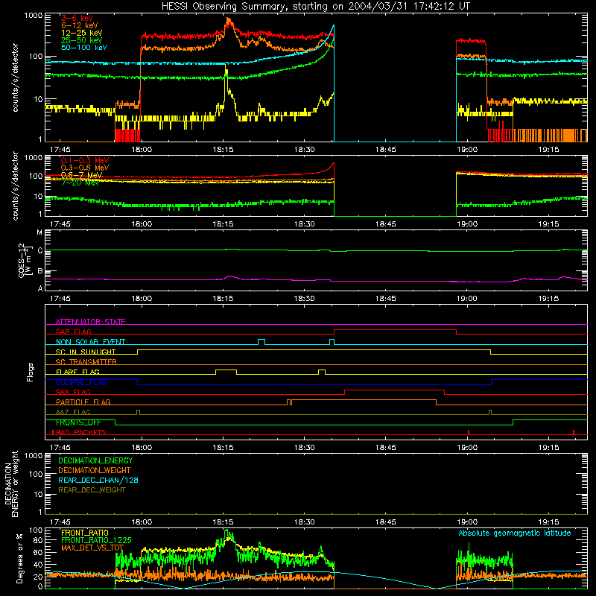This screenshot has width=596, height=596.
Task: Click the MeV panel 'counts/s/detector' axis label
Action: click(15, 186)
